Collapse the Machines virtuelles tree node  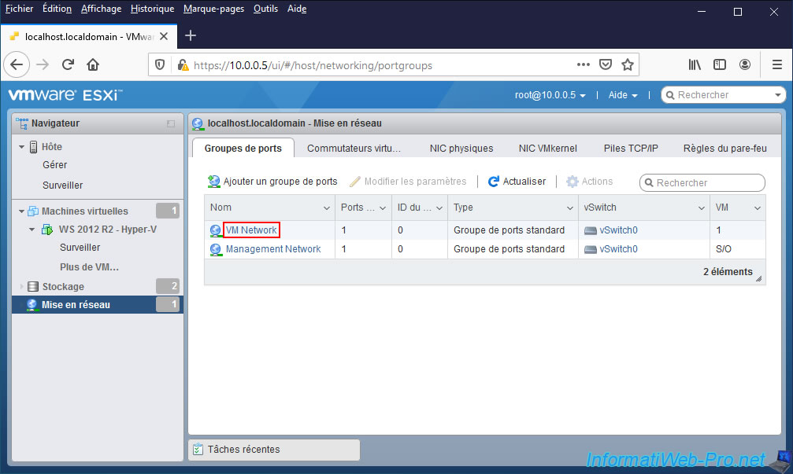pyautogui.click(x=21, y=211)
